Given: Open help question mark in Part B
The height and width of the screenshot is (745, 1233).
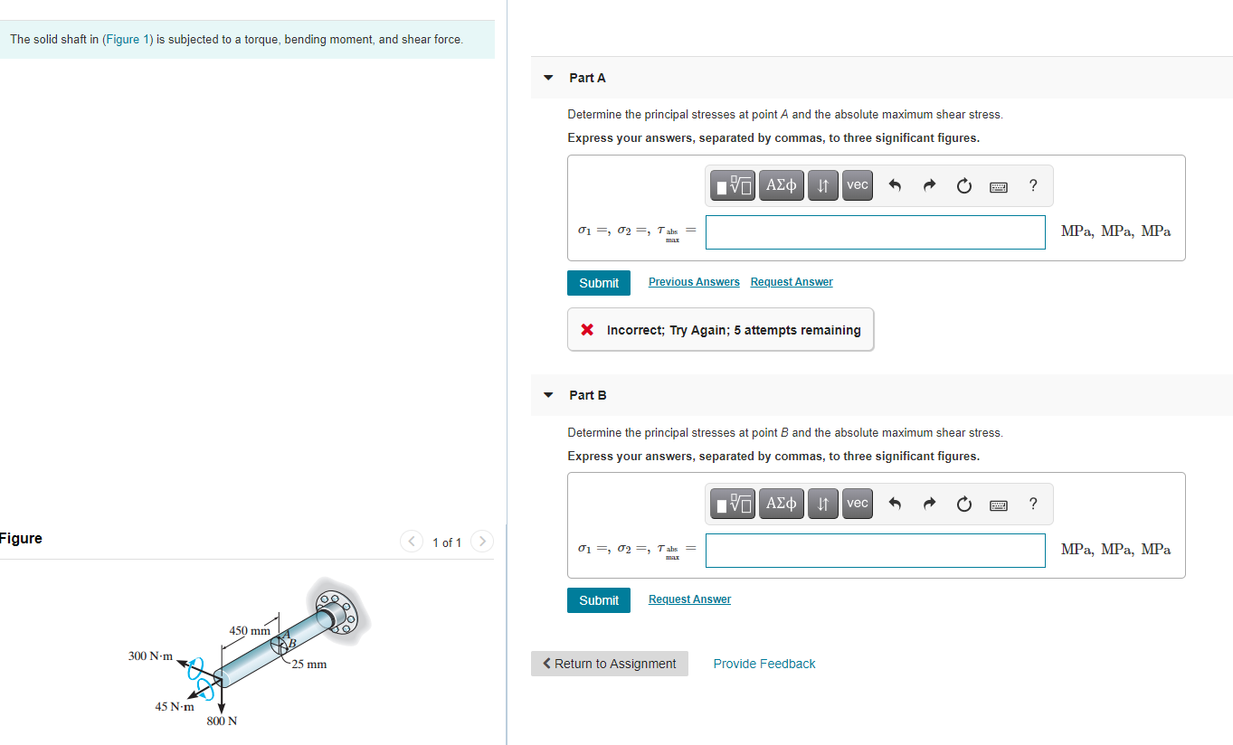Looking at the screenshot, I should click(x=1033, y=504).
